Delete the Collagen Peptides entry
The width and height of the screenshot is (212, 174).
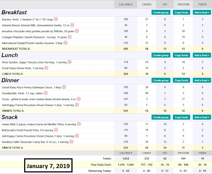pos(70,37)
